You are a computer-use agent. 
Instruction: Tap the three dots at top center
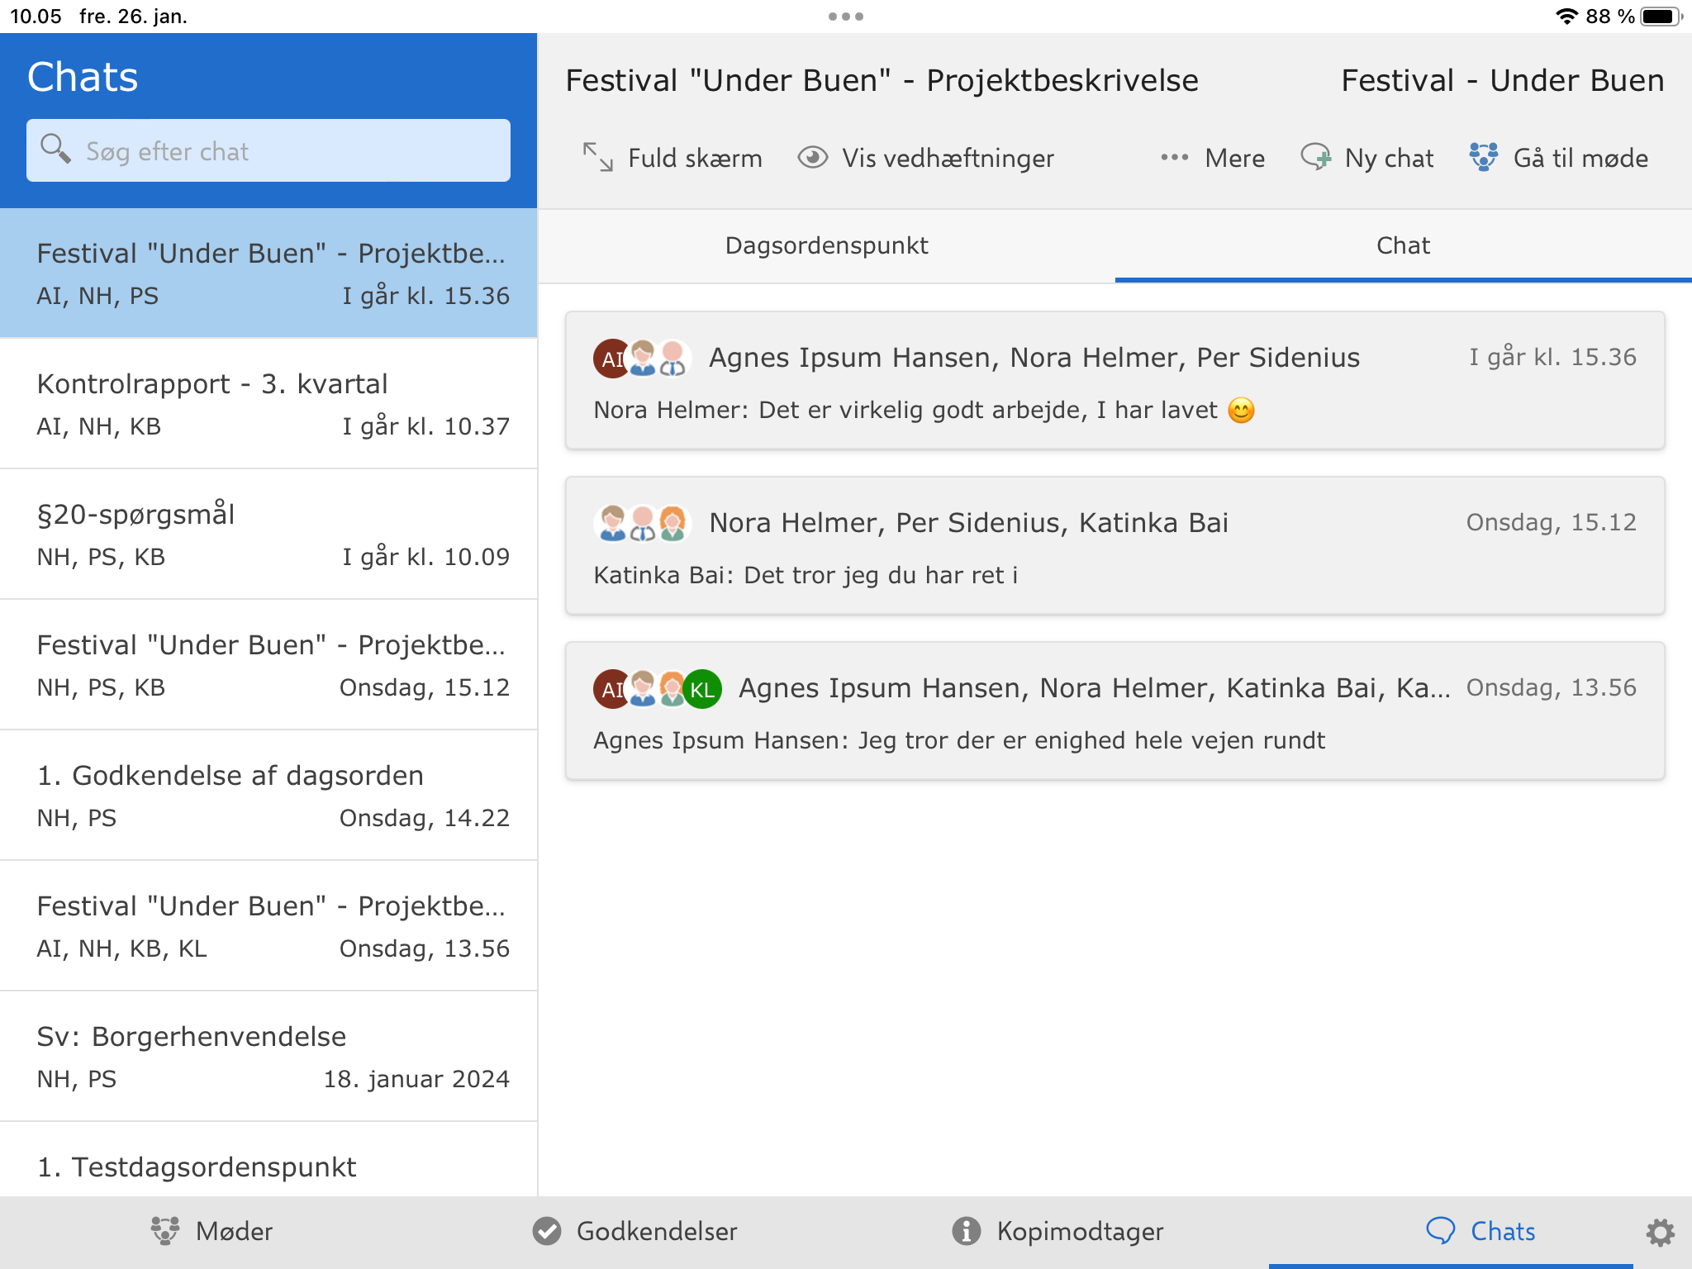click(x=846, y=17)
